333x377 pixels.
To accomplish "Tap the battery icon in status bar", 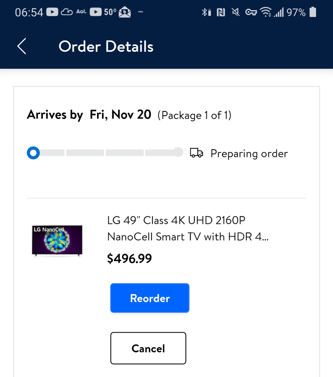I will click(313, 12).
